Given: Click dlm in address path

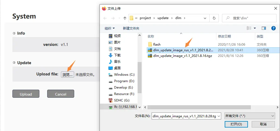Looking at the screenshot, I should click(178, 18).
